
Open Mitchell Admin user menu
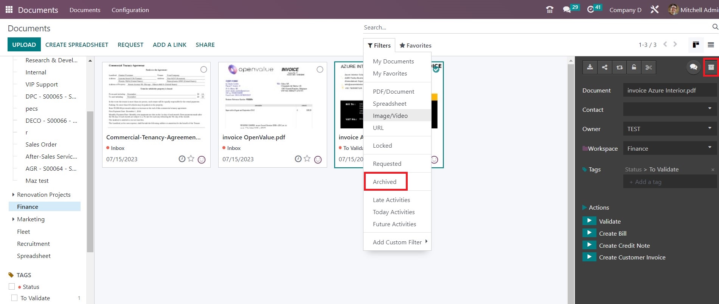(x=694, y=10)
